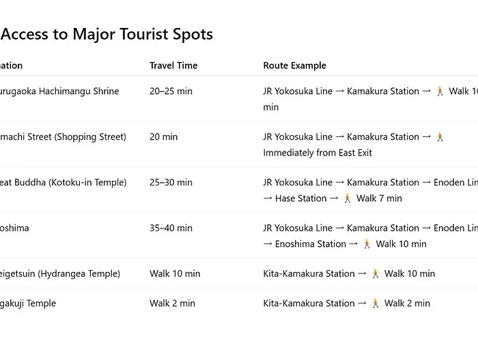The image size is (478, 341).
Task: Click Immediately from East Exit text
Action: (318, 153)
